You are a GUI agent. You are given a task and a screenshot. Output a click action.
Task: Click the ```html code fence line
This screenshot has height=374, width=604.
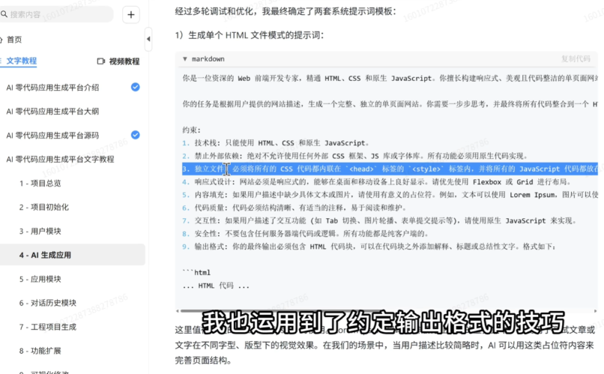[196, 272]
